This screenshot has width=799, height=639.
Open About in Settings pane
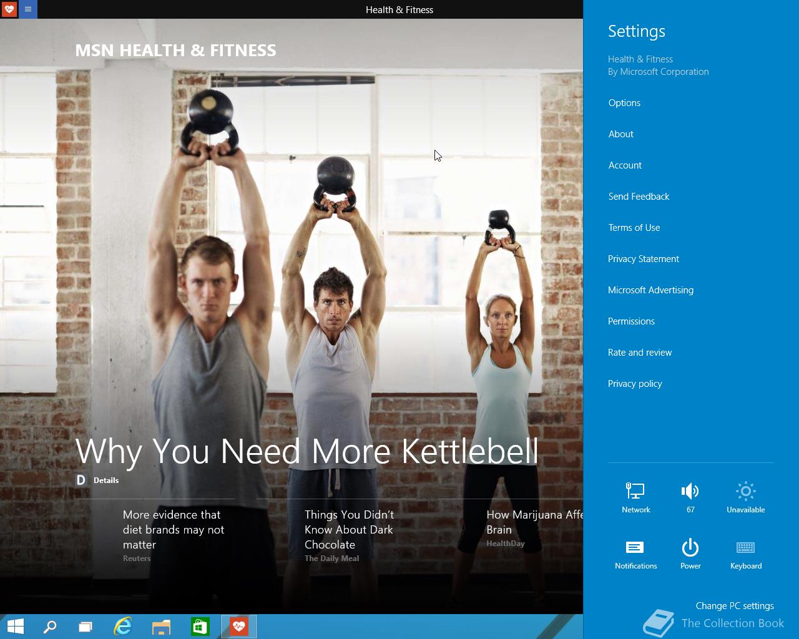[620, 134]
